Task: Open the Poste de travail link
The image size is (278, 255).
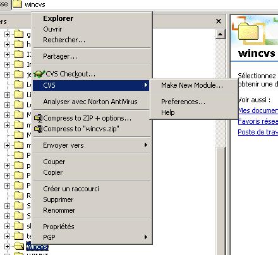Action: pos(258,132)
